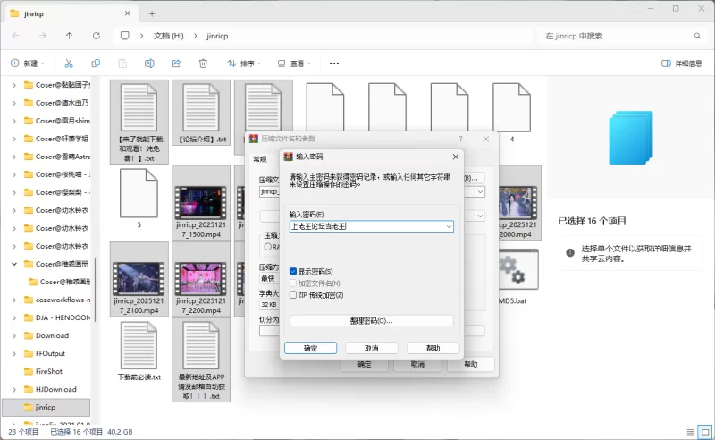Expand the Download folder in tree
The height and width of the screenshot is (440, 715).
pos(14,335)
